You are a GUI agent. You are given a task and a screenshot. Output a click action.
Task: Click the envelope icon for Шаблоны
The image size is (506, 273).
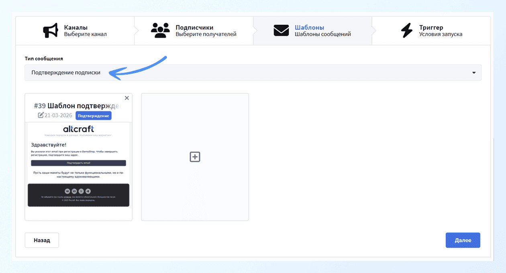(281, 31)
